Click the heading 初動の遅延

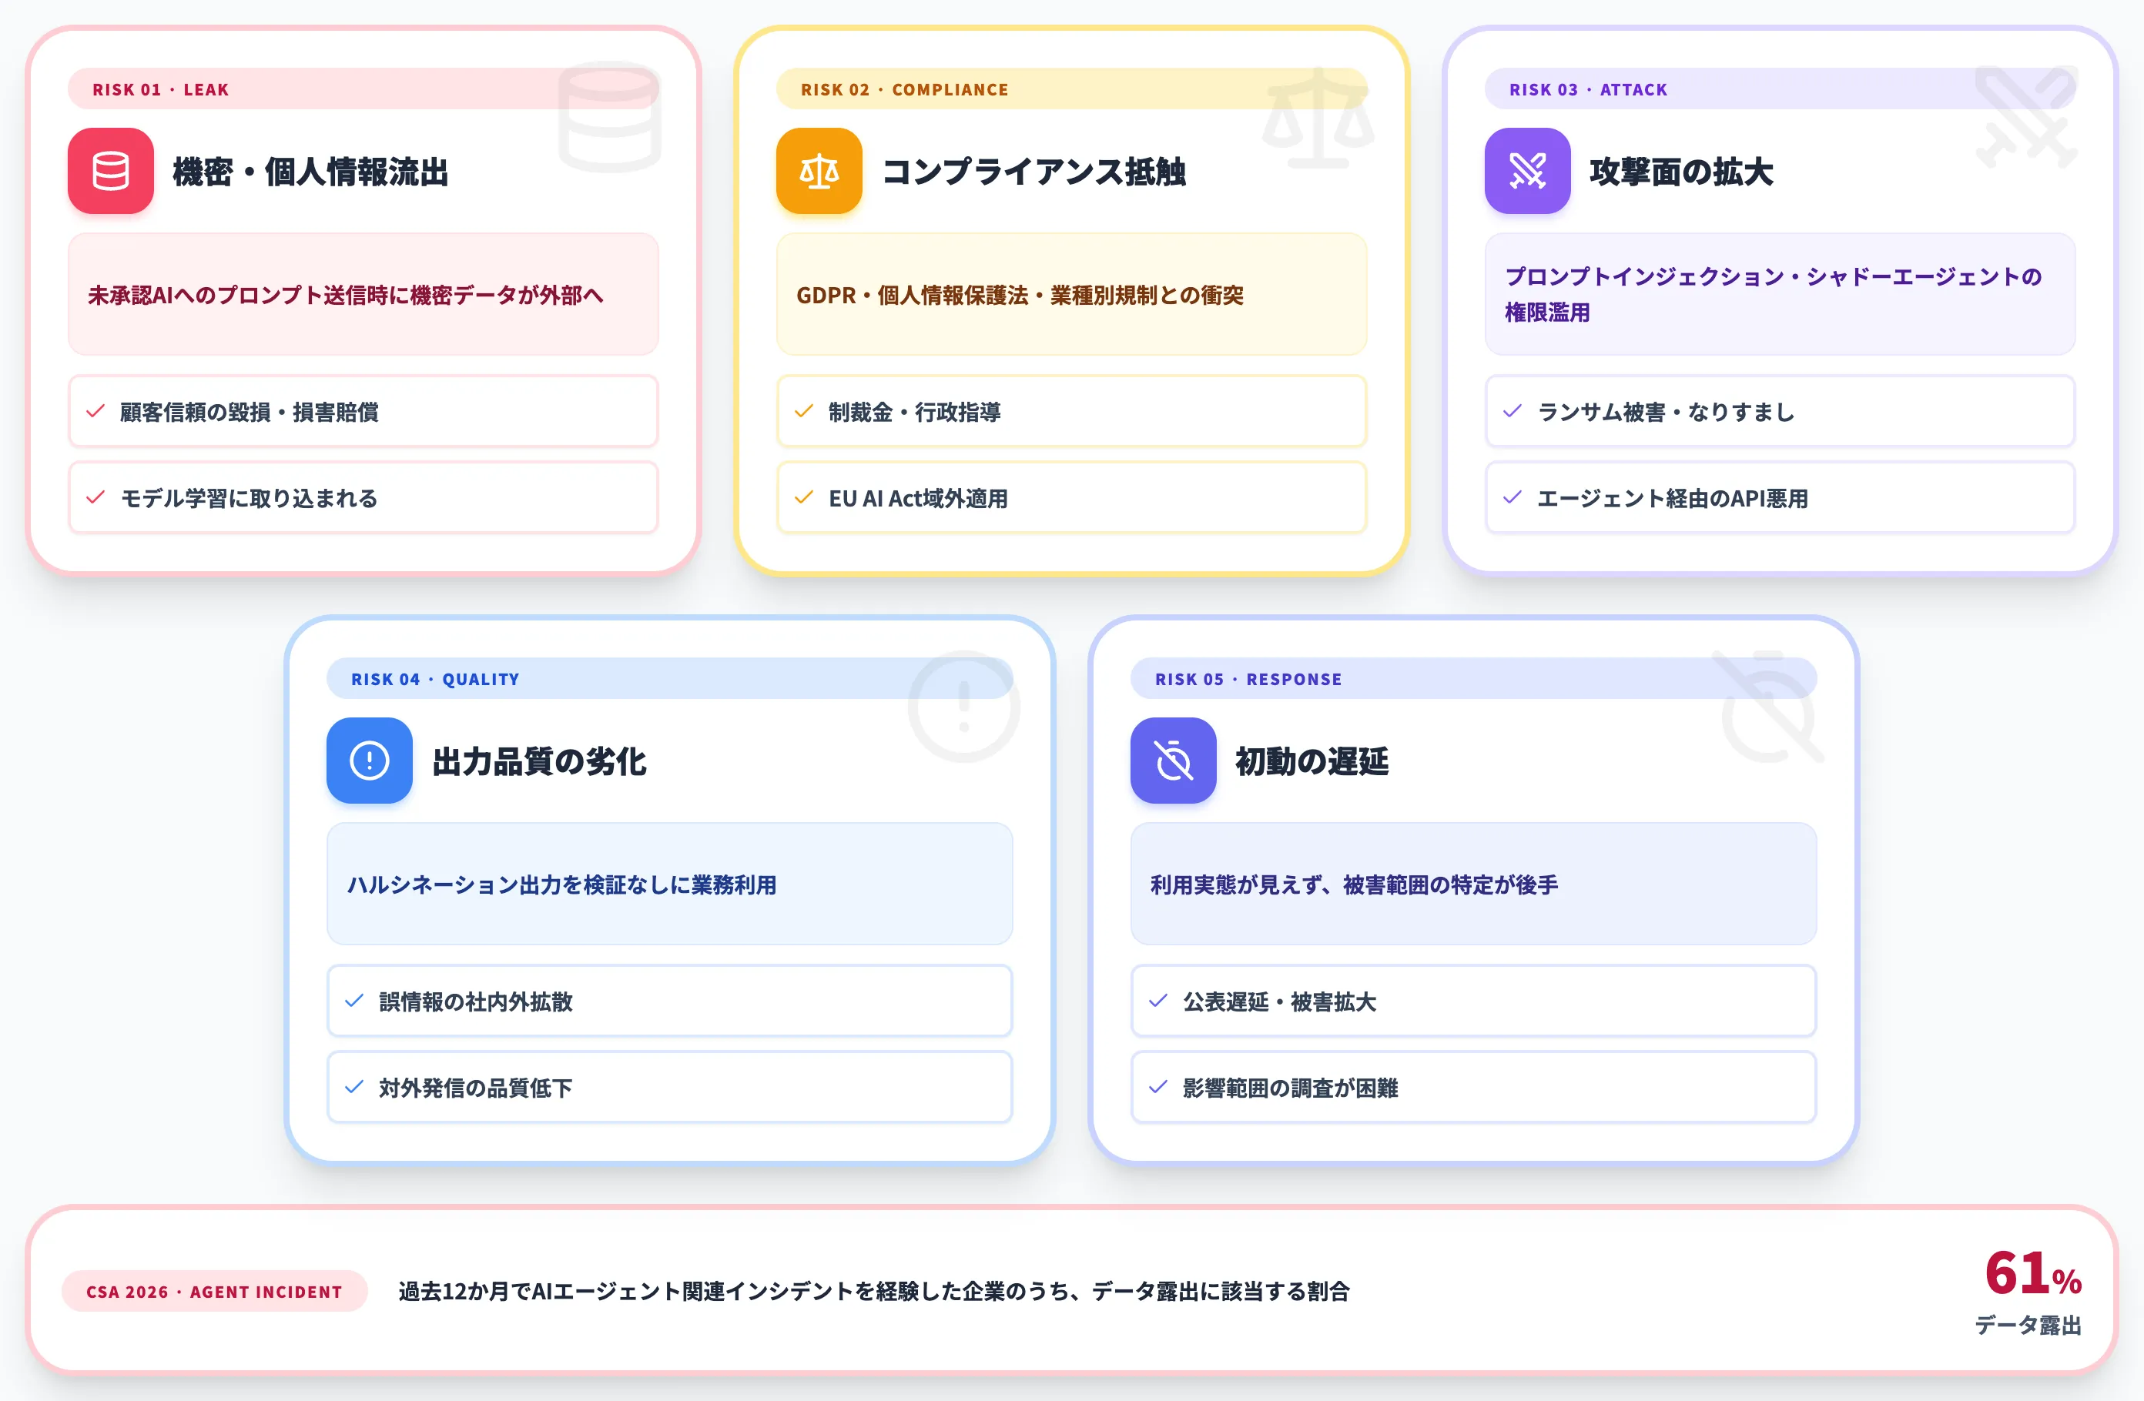[1312, 761]
